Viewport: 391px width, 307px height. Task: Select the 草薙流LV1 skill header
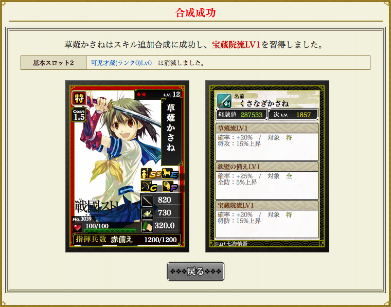[267, 128]
